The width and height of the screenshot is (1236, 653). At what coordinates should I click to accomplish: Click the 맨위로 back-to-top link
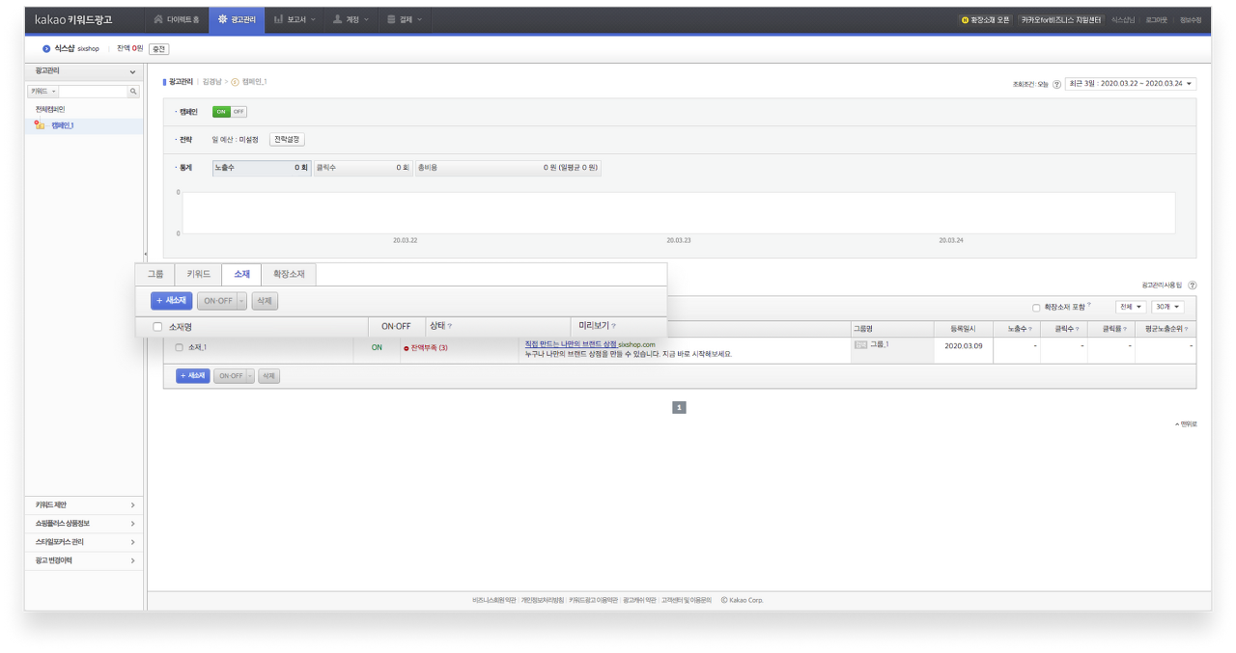1186,424
